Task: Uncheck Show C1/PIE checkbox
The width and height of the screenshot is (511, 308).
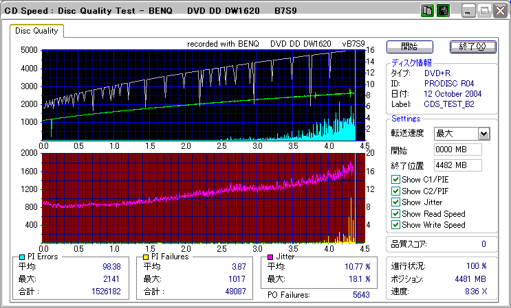Action: coord(395,180)
